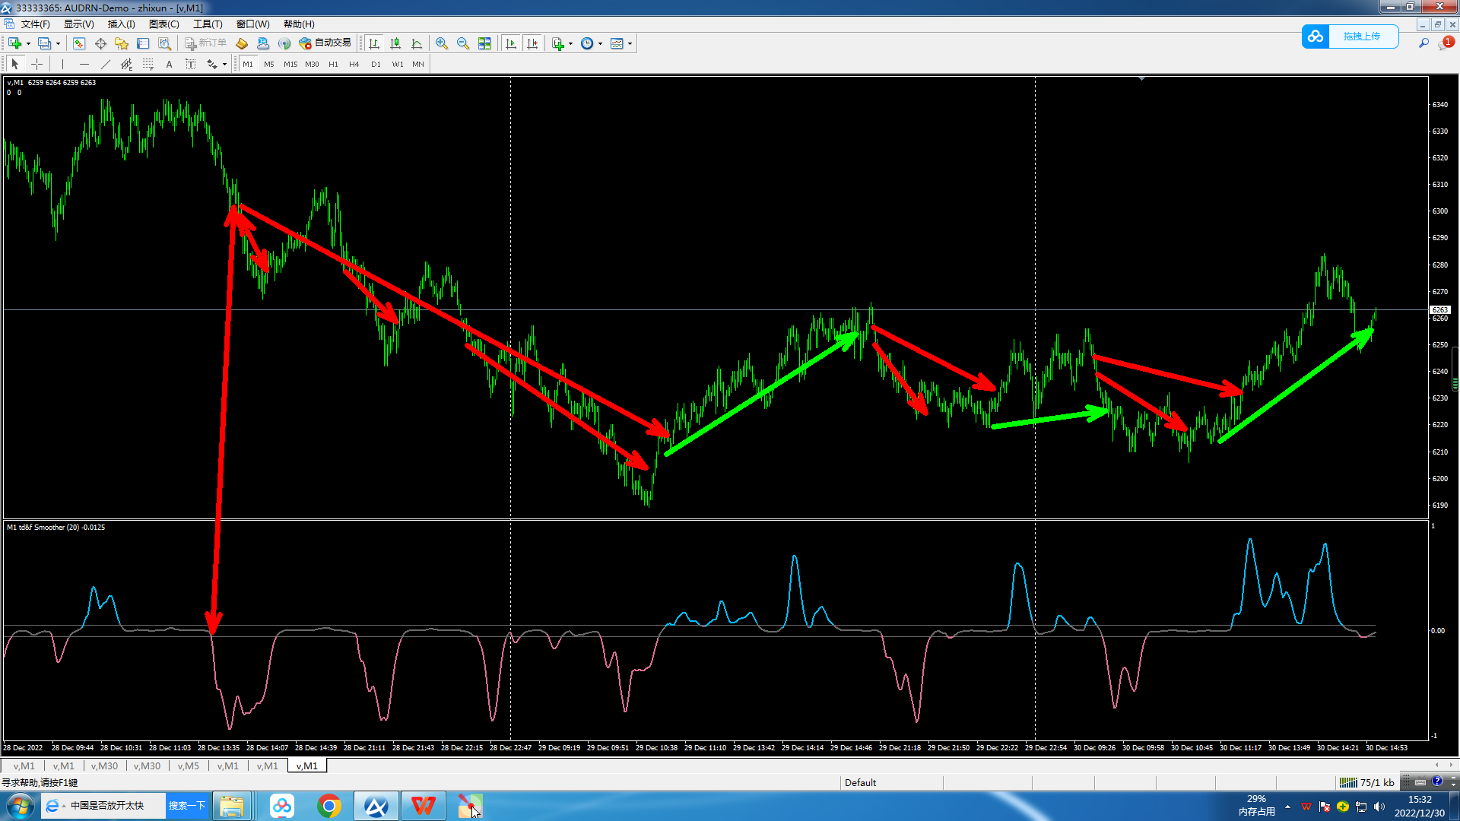Open the 图表(C) menu
This screenshot has height=821, width=1460.
coord(163,24)
